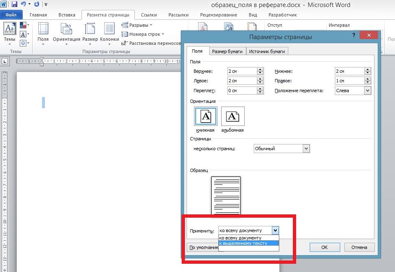
Task: Click the Отмена cancel button
Action: [359, 247]
